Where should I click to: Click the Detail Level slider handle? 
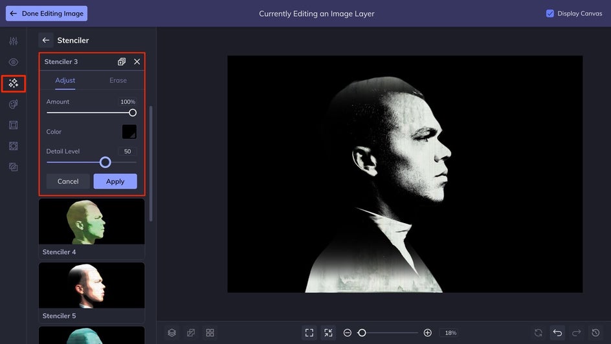tap(105, 162)
